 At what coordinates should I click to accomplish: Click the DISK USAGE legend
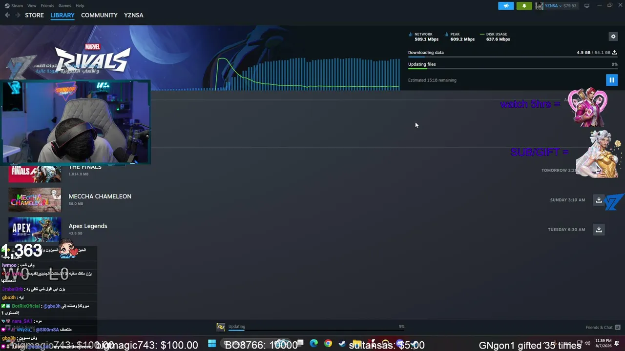click(x=495, y=37)
